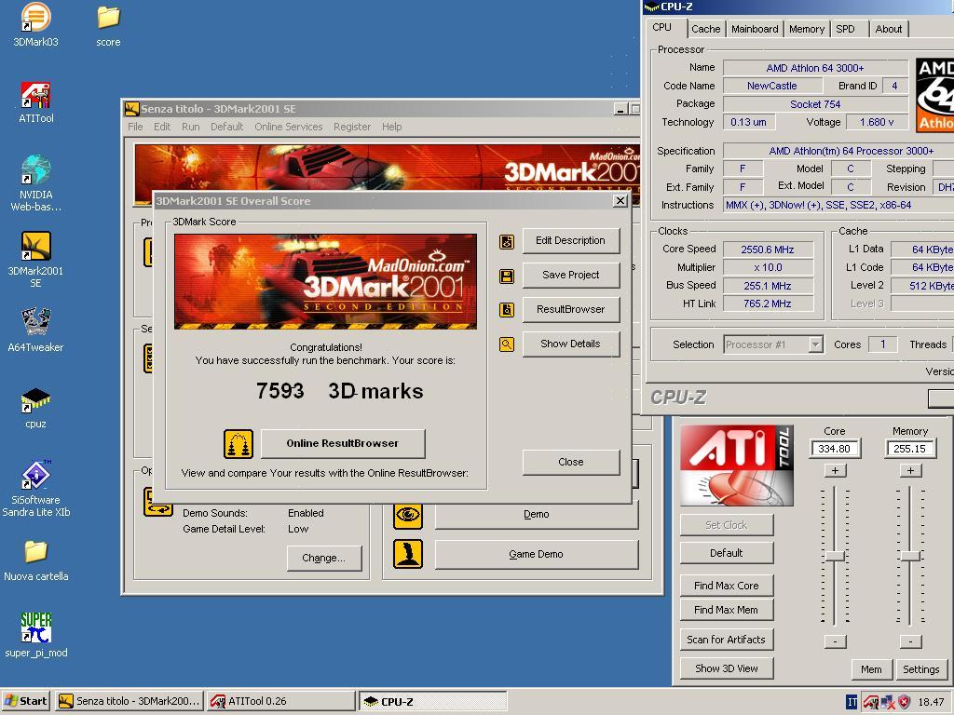Screen dimensions: 954x715
Task: Open the Windows Start button
Action: (x=26, y=701)
